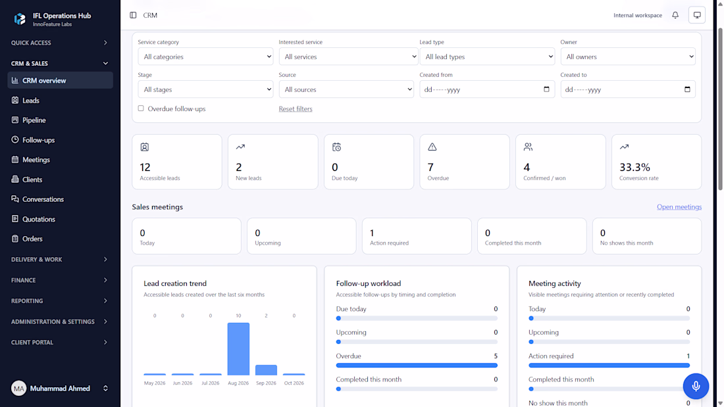The width and height of the screenshot is (724, 407).
Task: Click the IFL Operations Hub logo icon
Action: [20, 19]
